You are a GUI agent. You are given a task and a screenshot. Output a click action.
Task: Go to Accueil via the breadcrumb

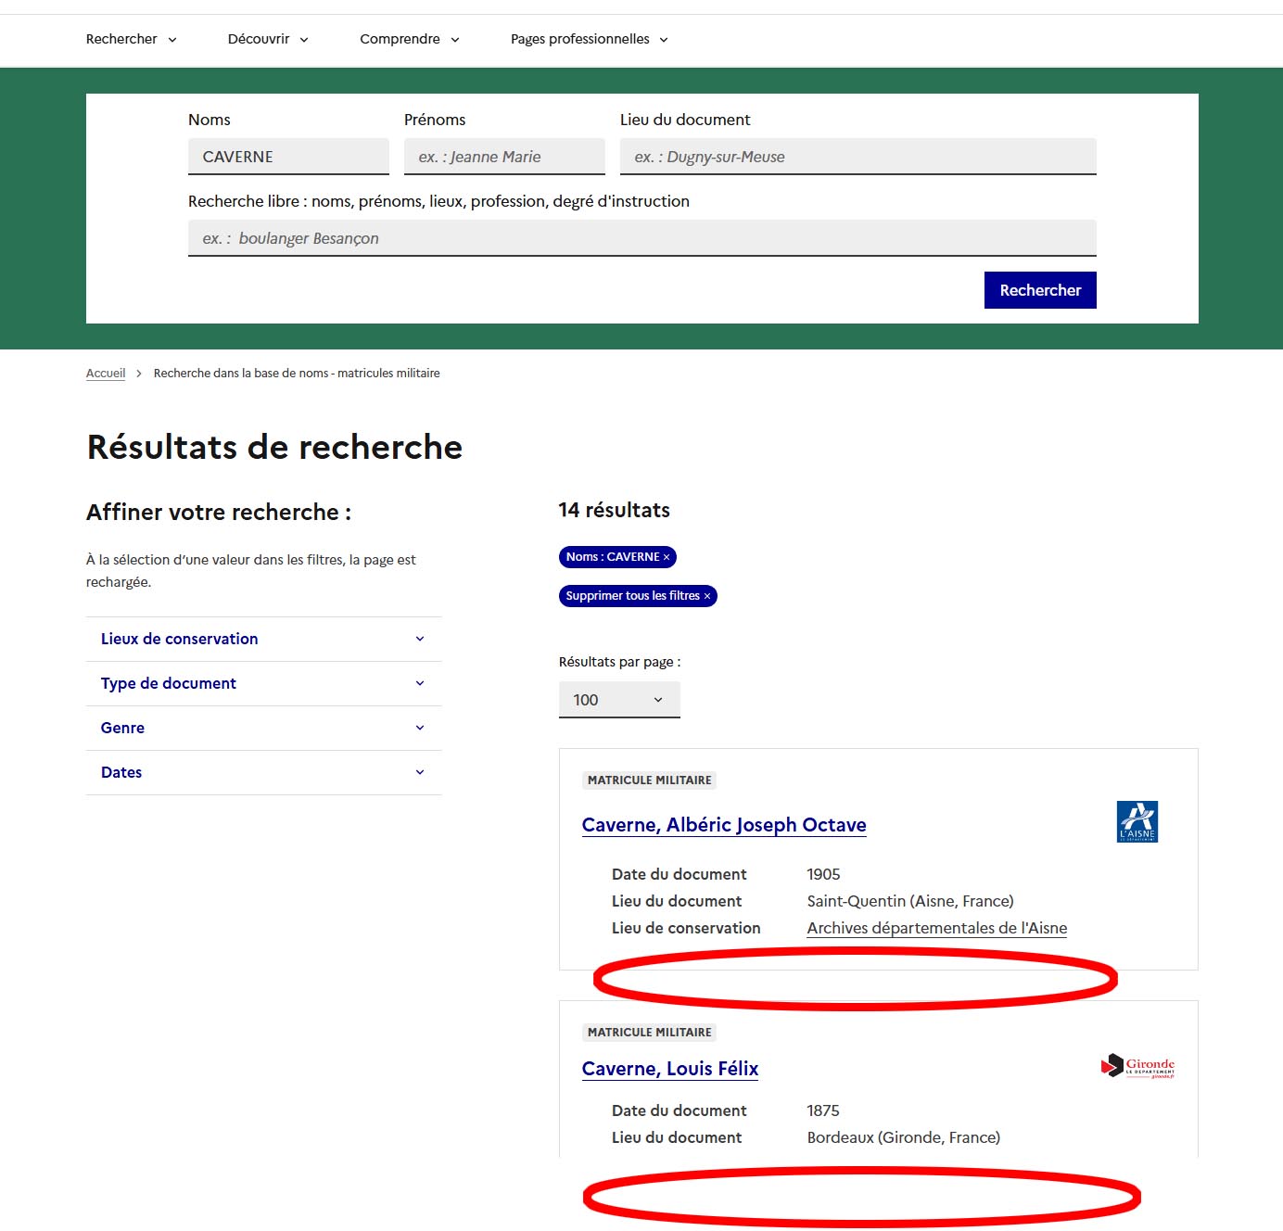coord(105,373)
